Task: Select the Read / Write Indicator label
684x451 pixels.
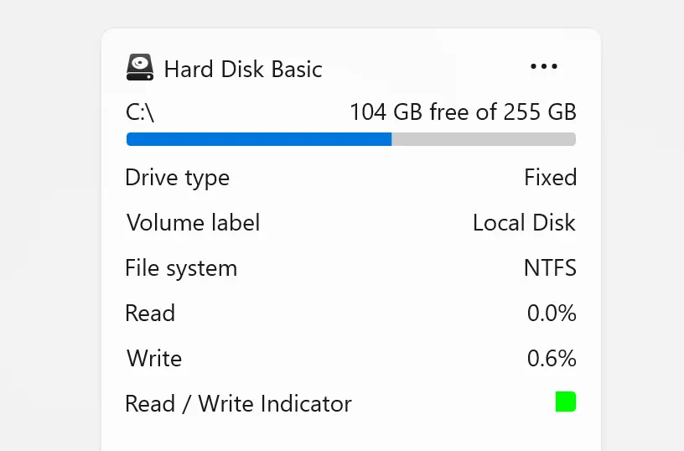Action: click(238, 404)
